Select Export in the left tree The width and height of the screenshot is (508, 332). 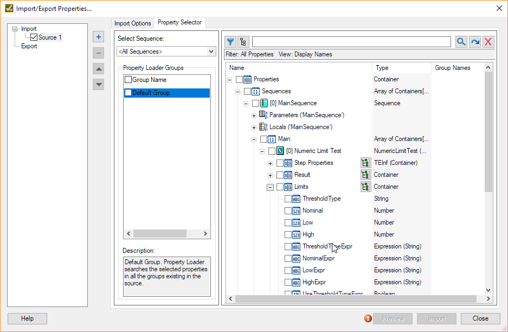29,46
